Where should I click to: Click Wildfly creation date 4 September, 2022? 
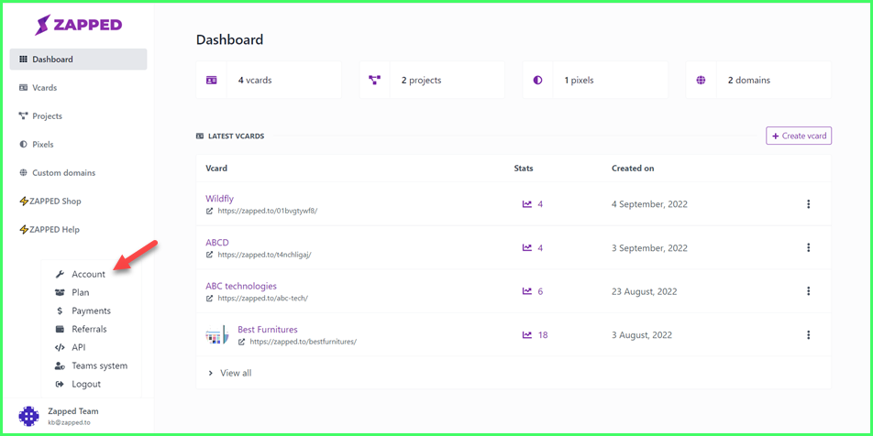pos(650,204)
